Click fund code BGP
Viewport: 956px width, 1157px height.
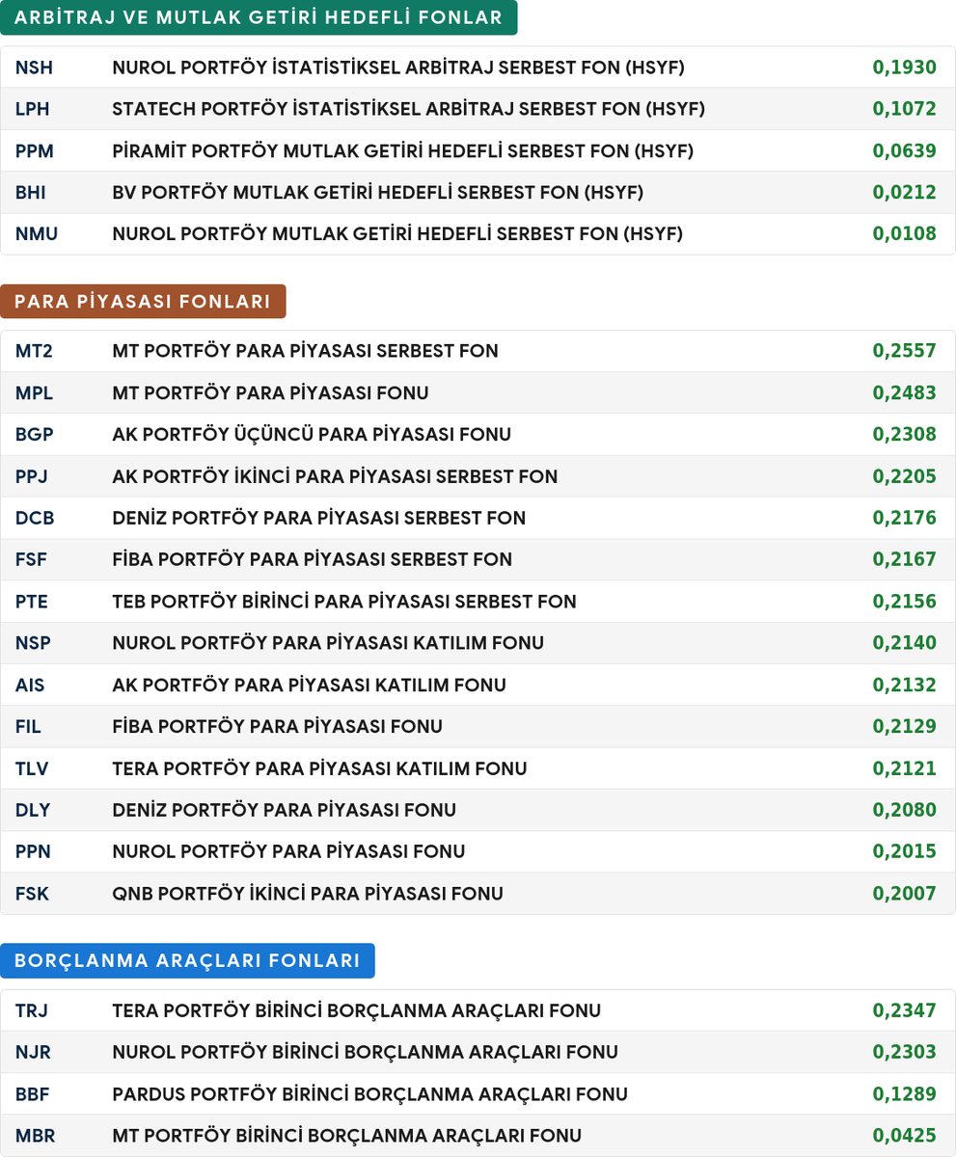click(x=34, y=435)
